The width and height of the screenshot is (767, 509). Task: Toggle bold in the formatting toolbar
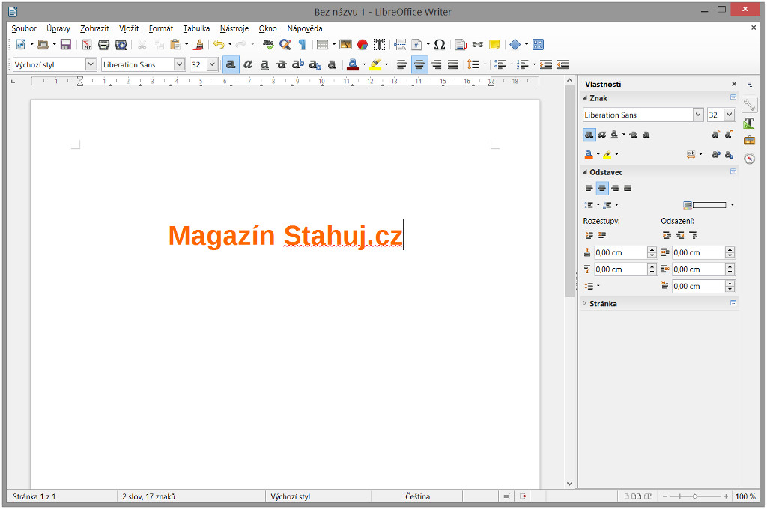(x=231, y=64)
